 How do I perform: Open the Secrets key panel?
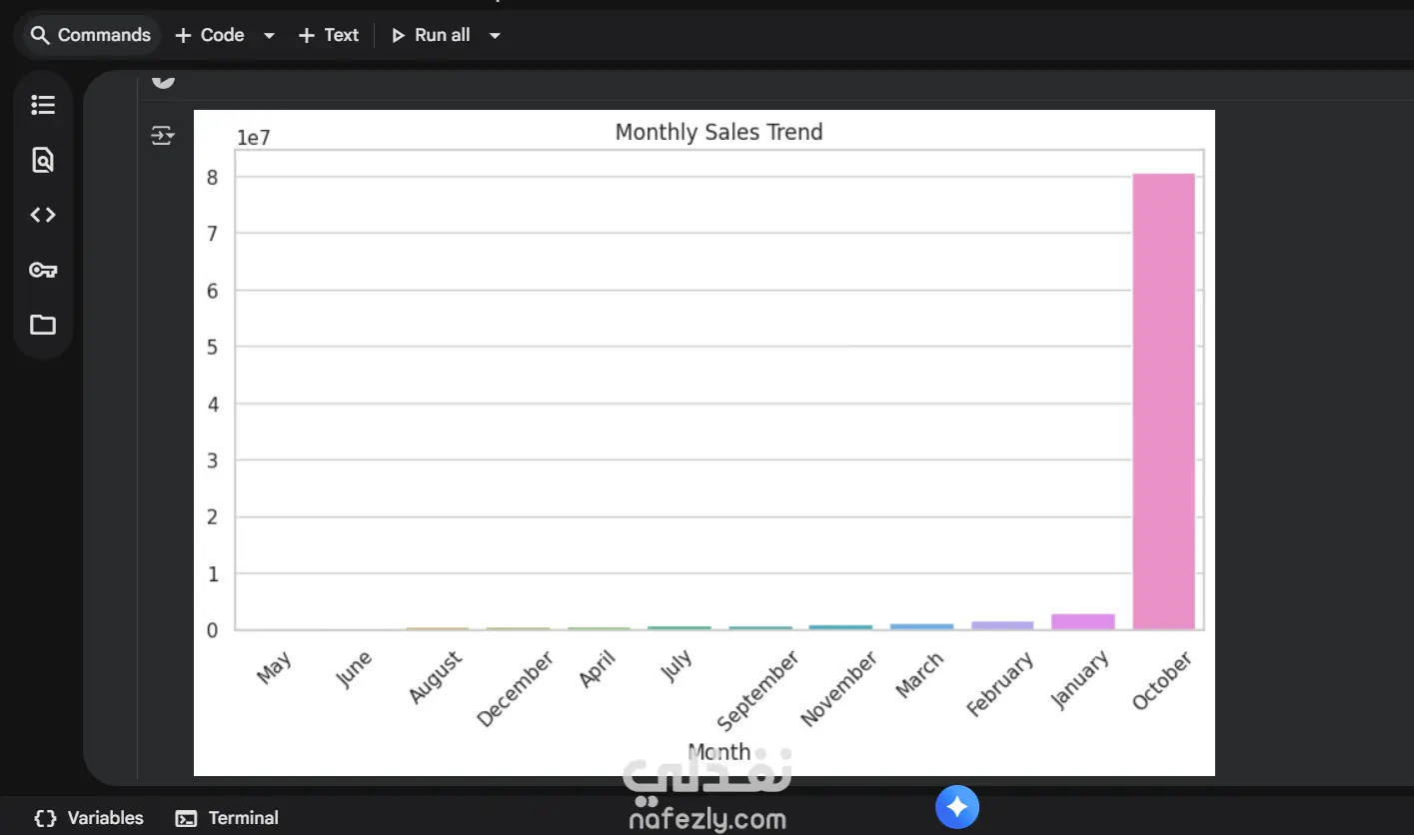pyautogui.click(x=43, y=270)
